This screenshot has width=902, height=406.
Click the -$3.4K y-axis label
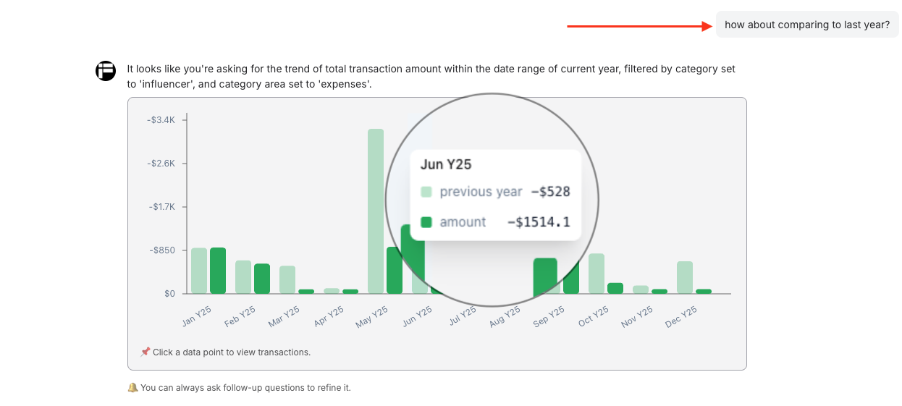(x=161, y=119)
